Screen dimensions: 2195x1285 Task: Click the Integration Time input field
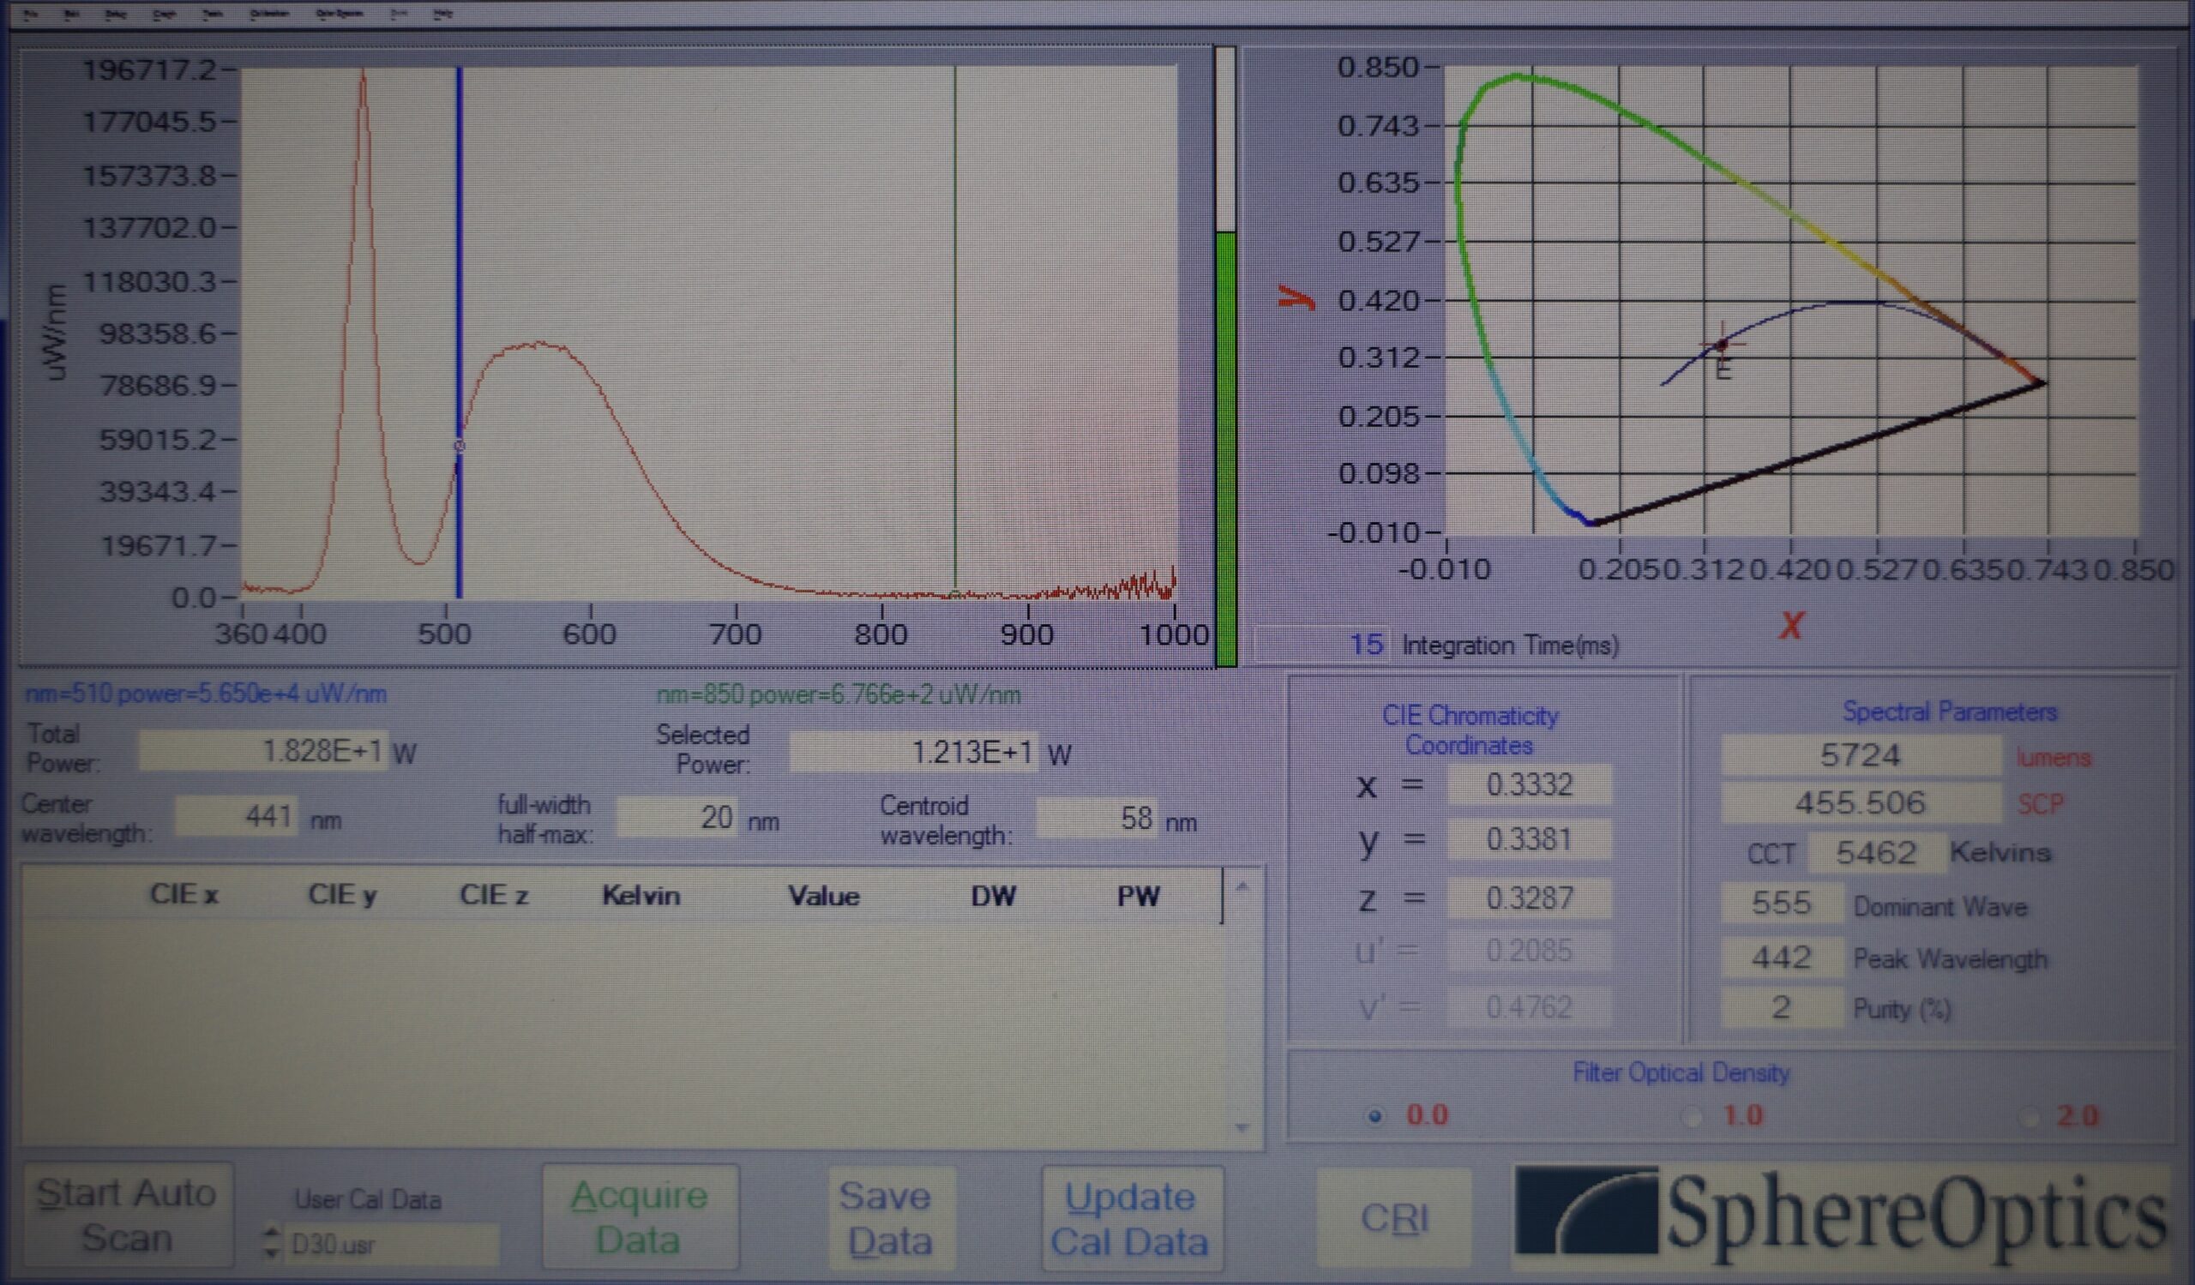[x=1322, y=645]
